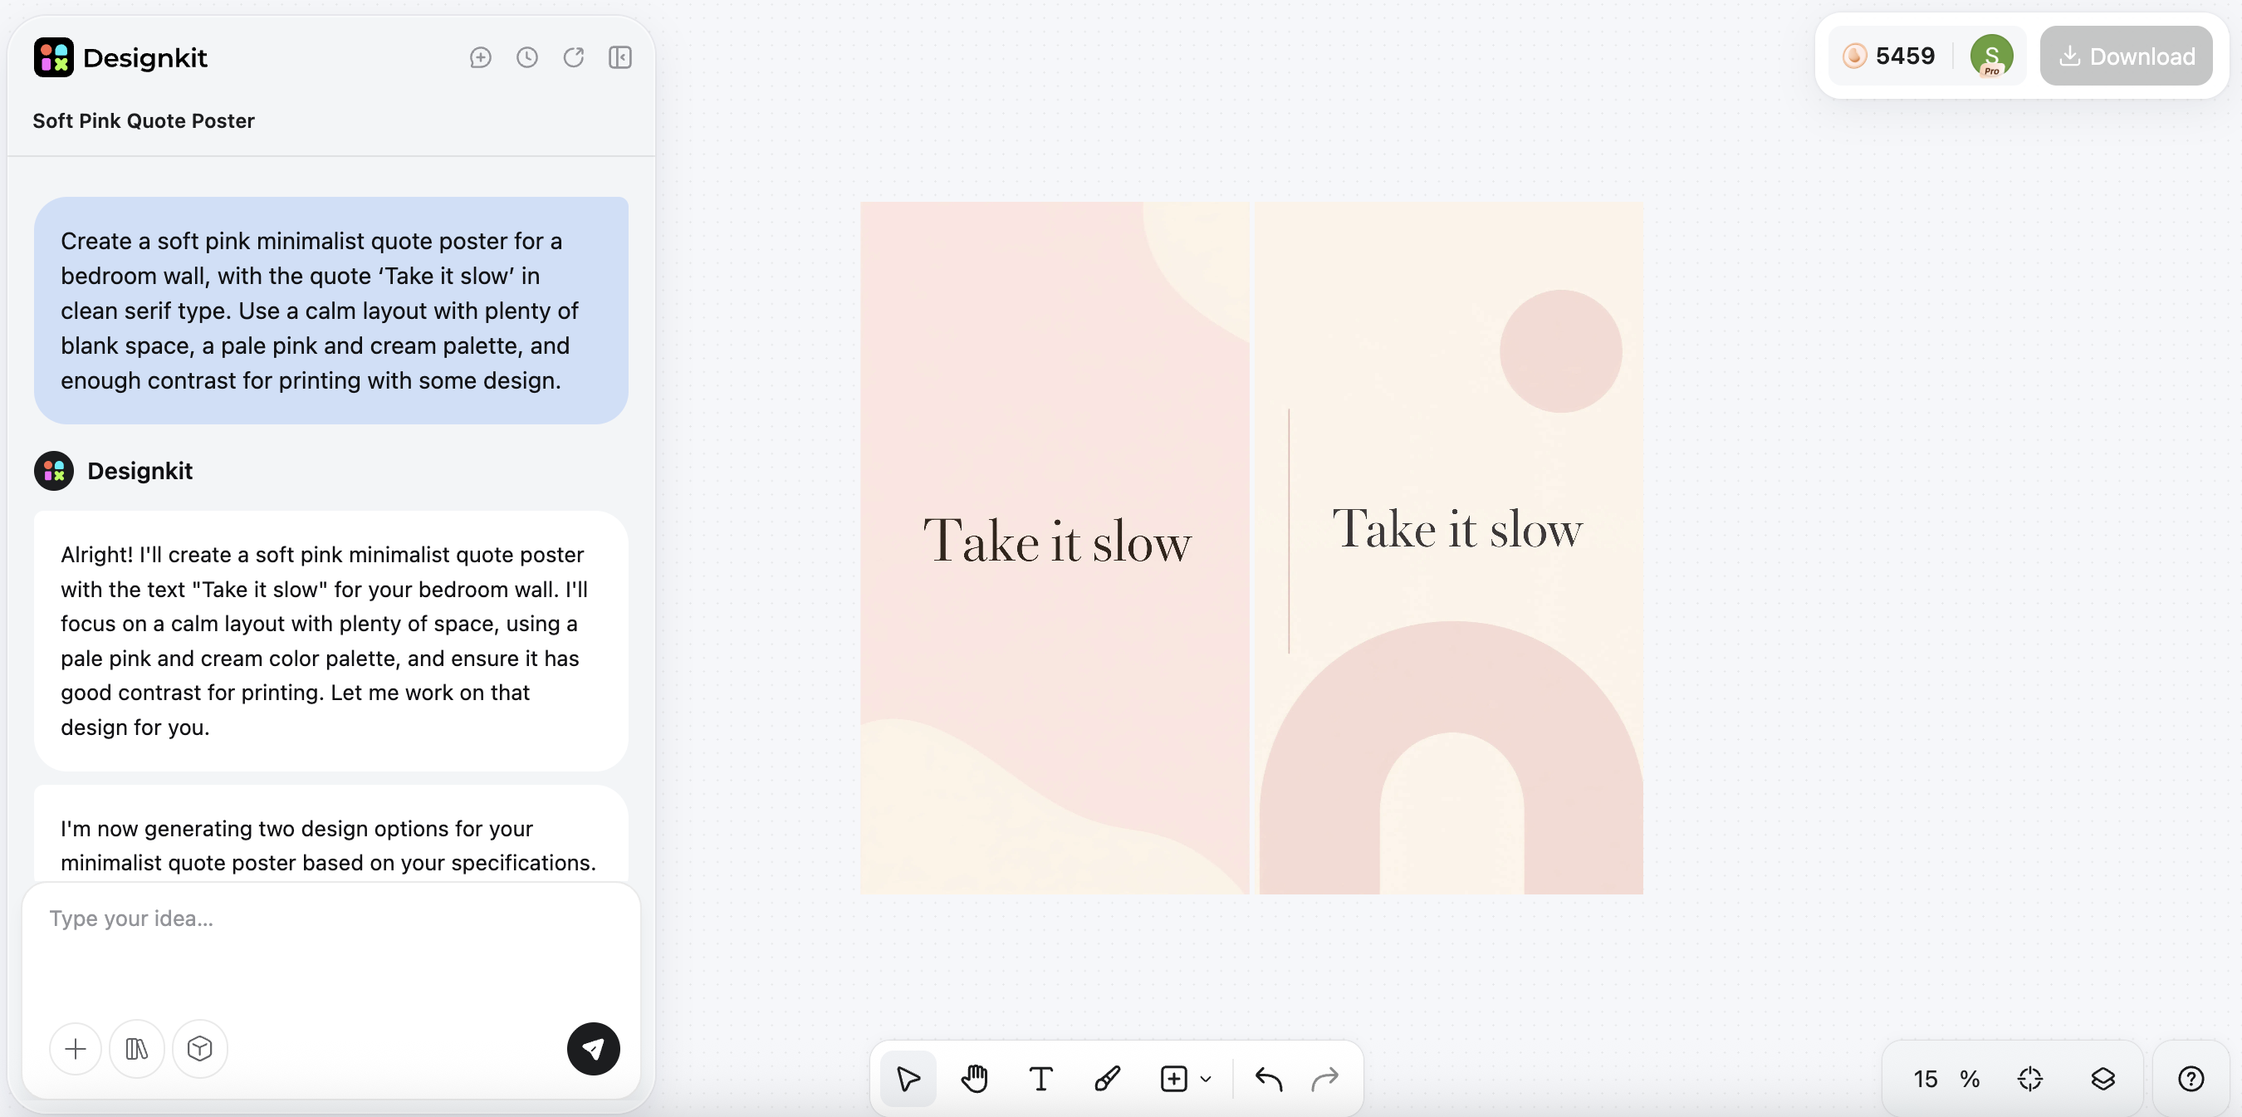Viewport: 2242px width, 1117px height.
Task: Select the hand pan tool
Action: (975, 1079)
